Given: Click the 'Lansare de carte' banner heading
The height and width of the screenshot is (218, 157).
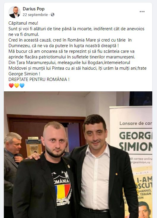Looking at the screenshot, I should (136, 123).
